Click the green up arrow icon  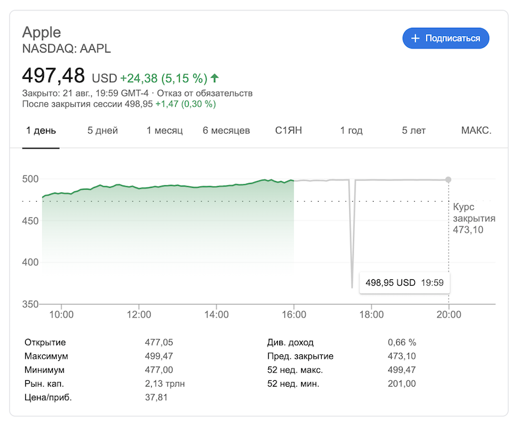[x=215, y=78]
